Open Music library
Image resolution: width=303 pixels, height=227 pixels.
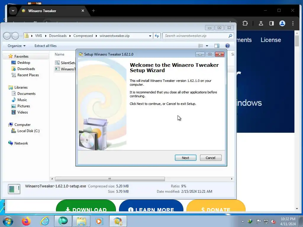coord(22,100)
